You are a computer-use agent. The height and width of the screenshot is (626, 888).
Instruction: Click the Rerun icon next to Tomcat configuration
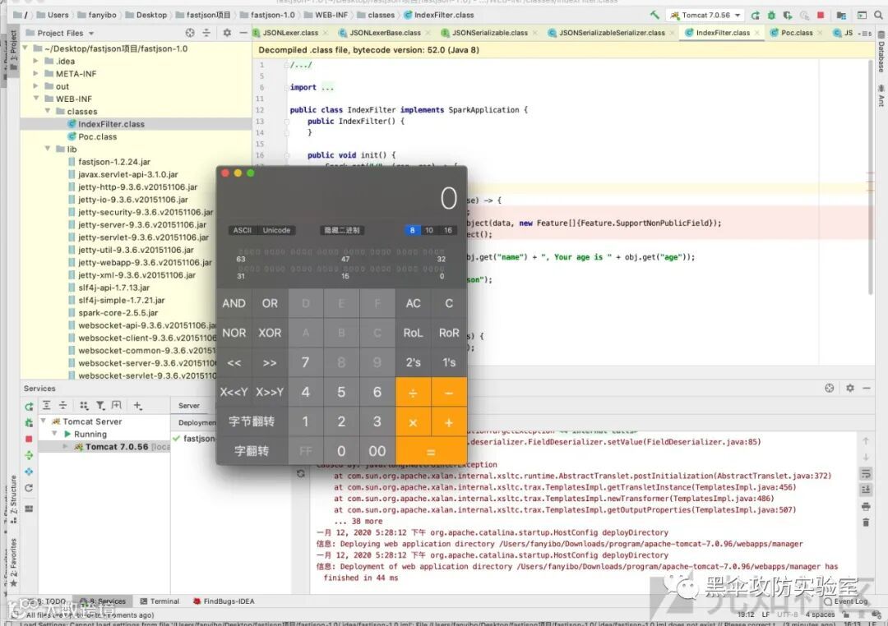(755, 16)
